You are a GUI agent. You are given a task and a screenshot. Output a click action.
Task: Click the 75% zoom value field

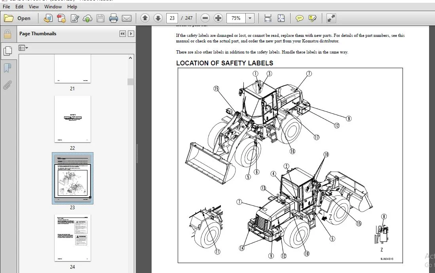tap(236, 18)
